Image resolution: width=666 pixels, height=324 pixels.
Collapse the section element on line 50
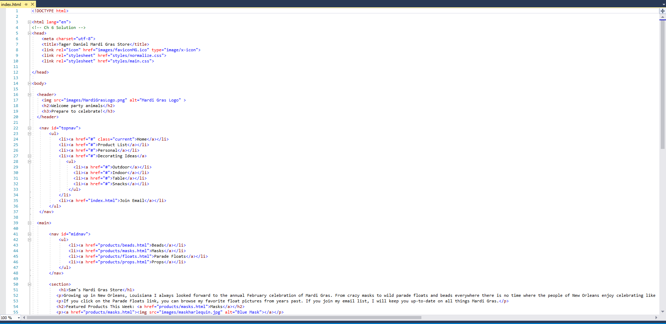point(30,284)
